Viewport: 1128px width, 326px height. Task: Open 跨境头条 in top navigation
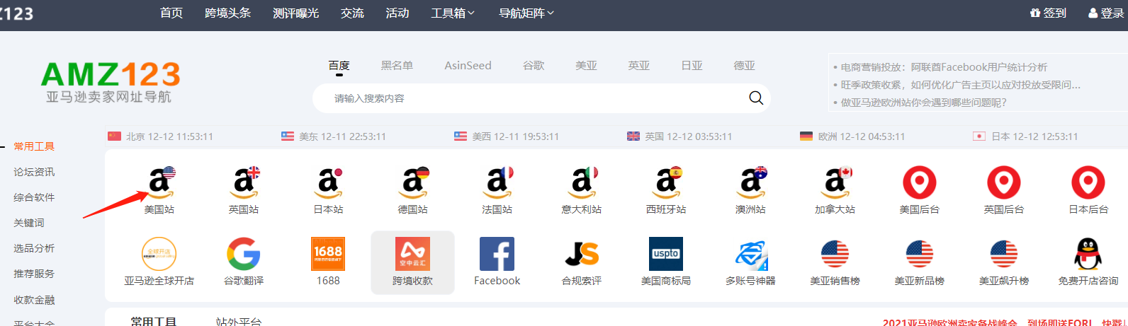click(227, 13)
